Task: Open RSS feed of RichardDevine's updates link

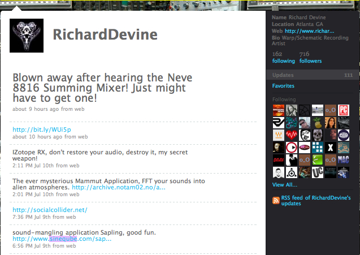Action: point(316,201)
